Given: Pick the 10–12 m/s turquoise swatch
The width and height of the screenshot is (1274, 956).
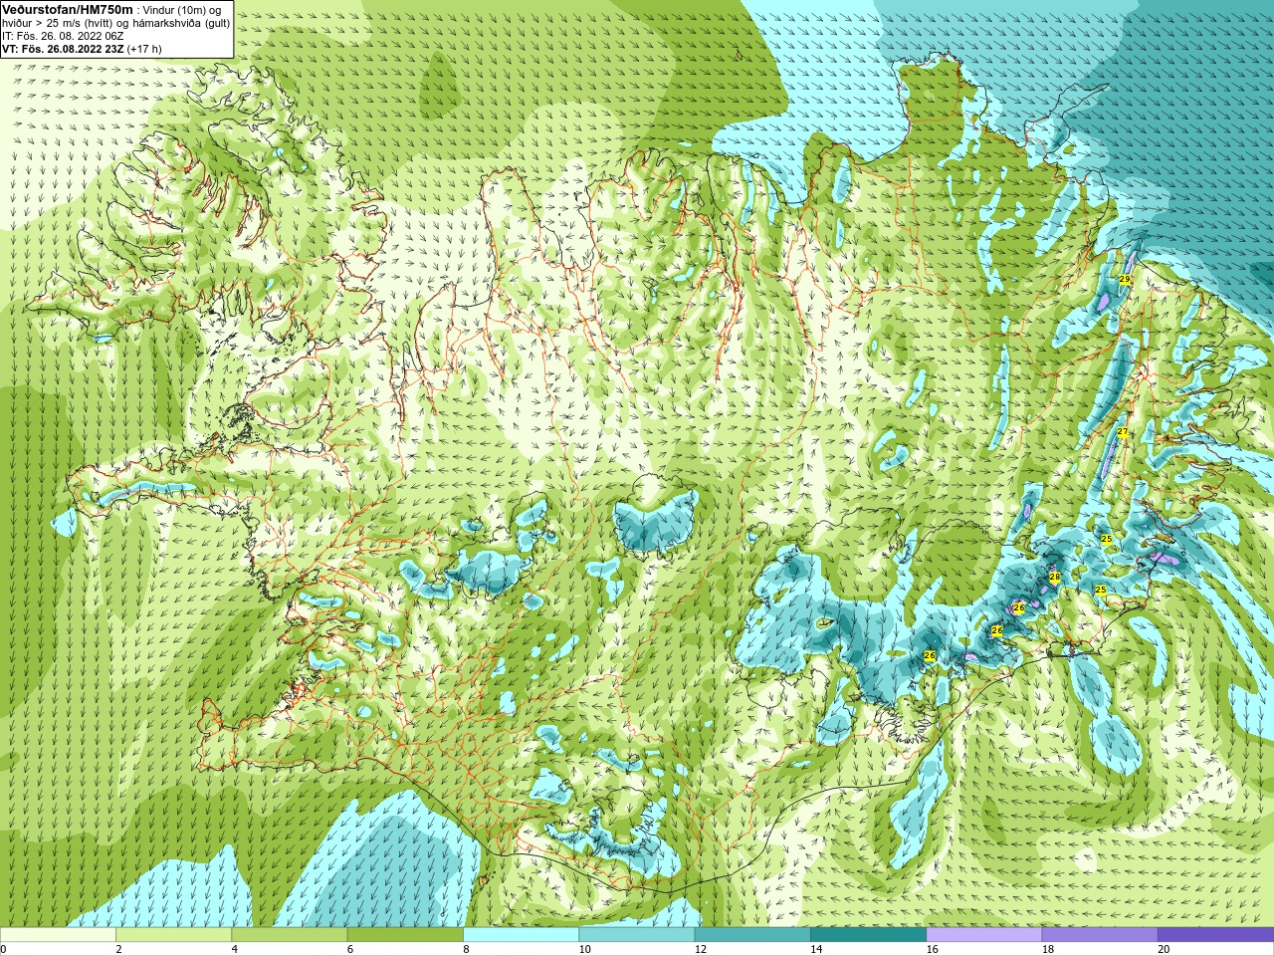Looking at the screenshot, I should pos(636,935).
